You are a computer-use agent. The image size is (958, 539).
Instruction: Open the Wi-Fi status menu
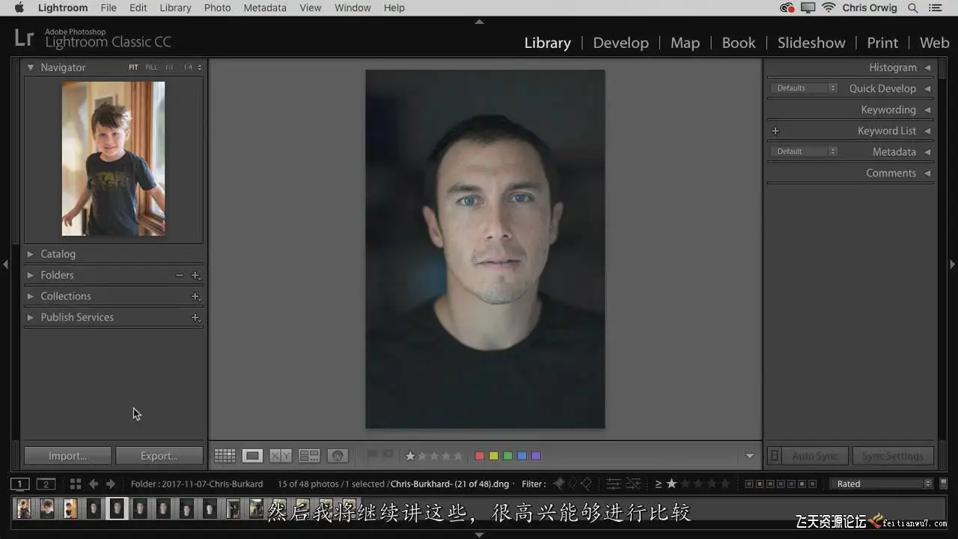(829, 7)
